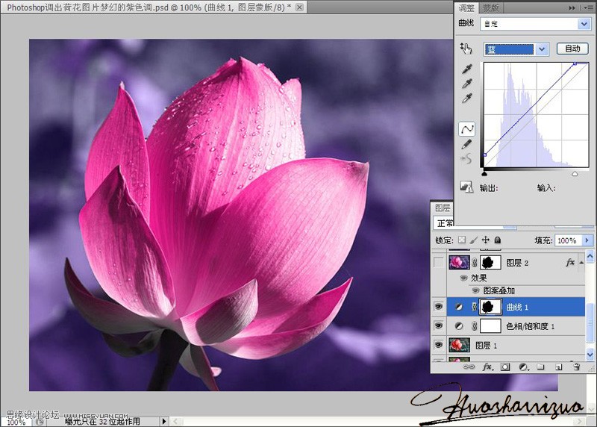Click the new group folder icon
Screen dimensions: 597x427
click(x=540, y=367)
